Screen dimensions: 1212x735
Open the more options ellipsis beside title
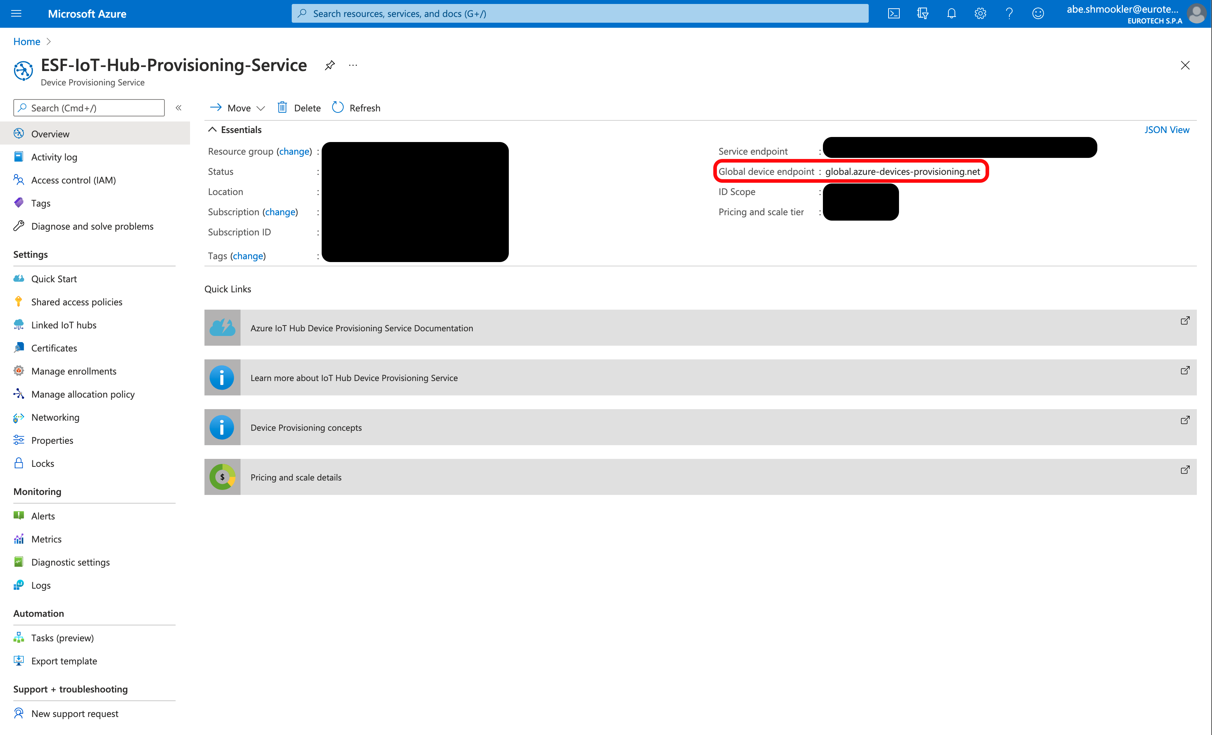click(353, 65)
